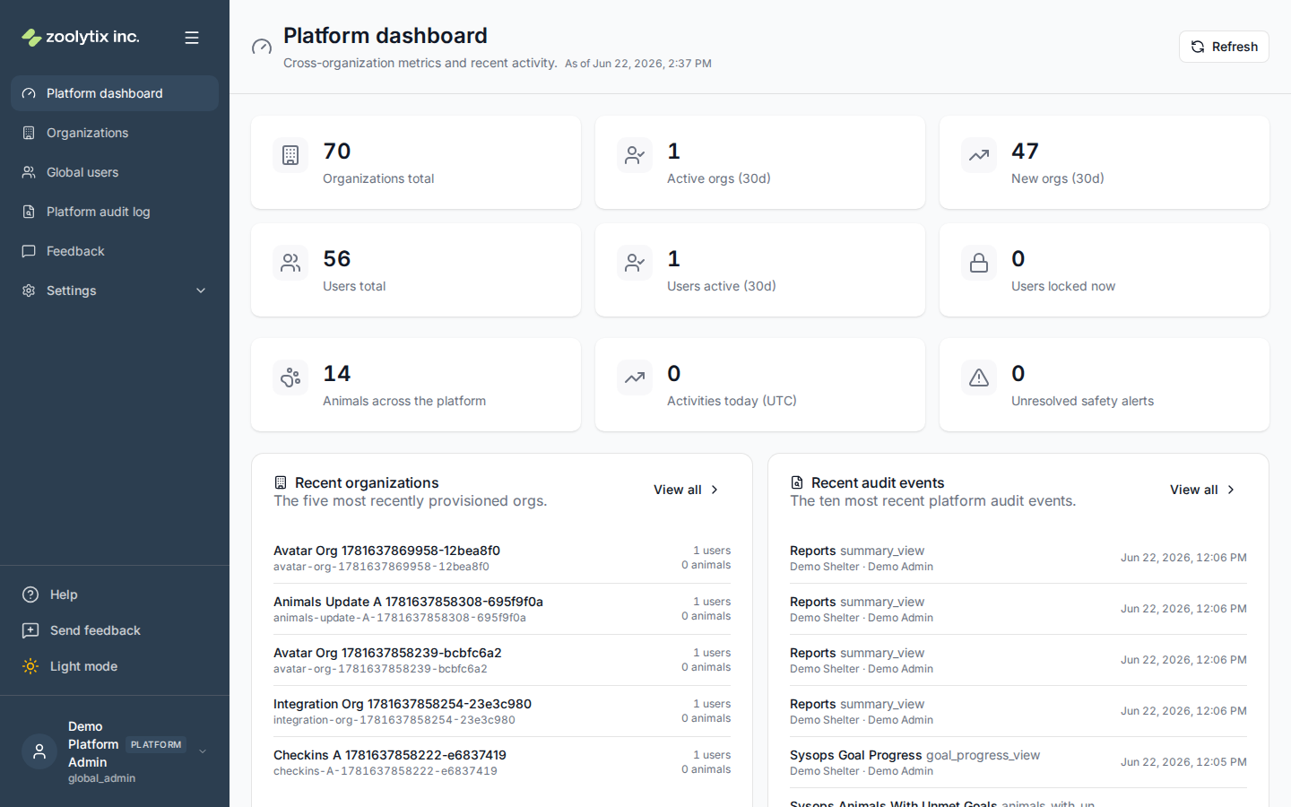Click the document icon next to Recent audit events

(x=797, y=482)
